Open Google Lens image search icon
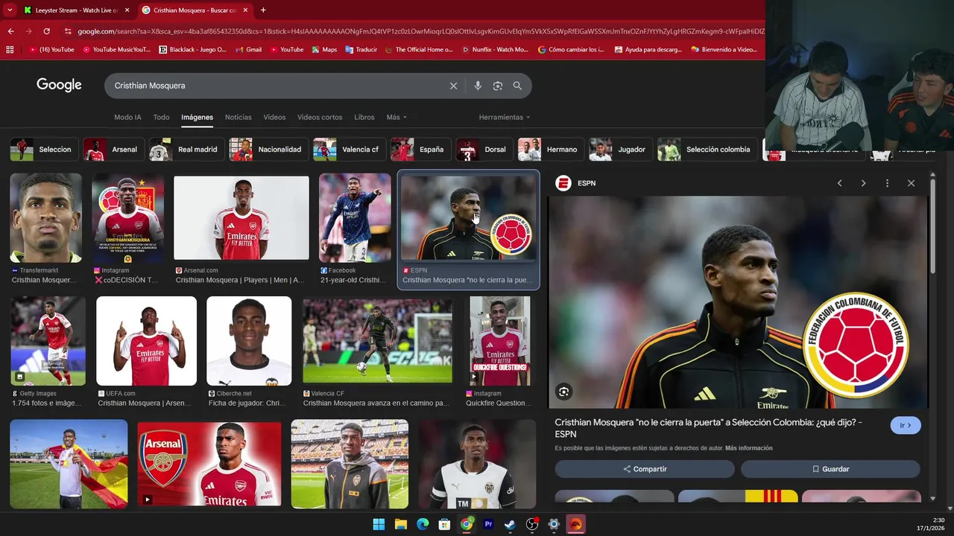The image size is (954, 536). (x=498, y=86)
